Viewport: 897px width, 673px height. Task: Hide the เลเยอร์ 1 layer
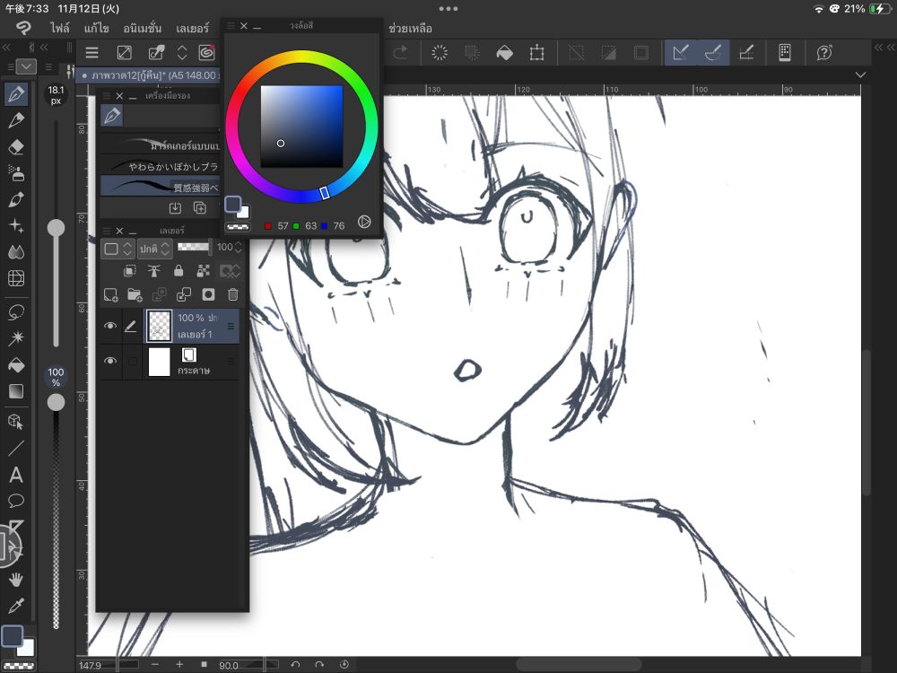click(109, 326)
